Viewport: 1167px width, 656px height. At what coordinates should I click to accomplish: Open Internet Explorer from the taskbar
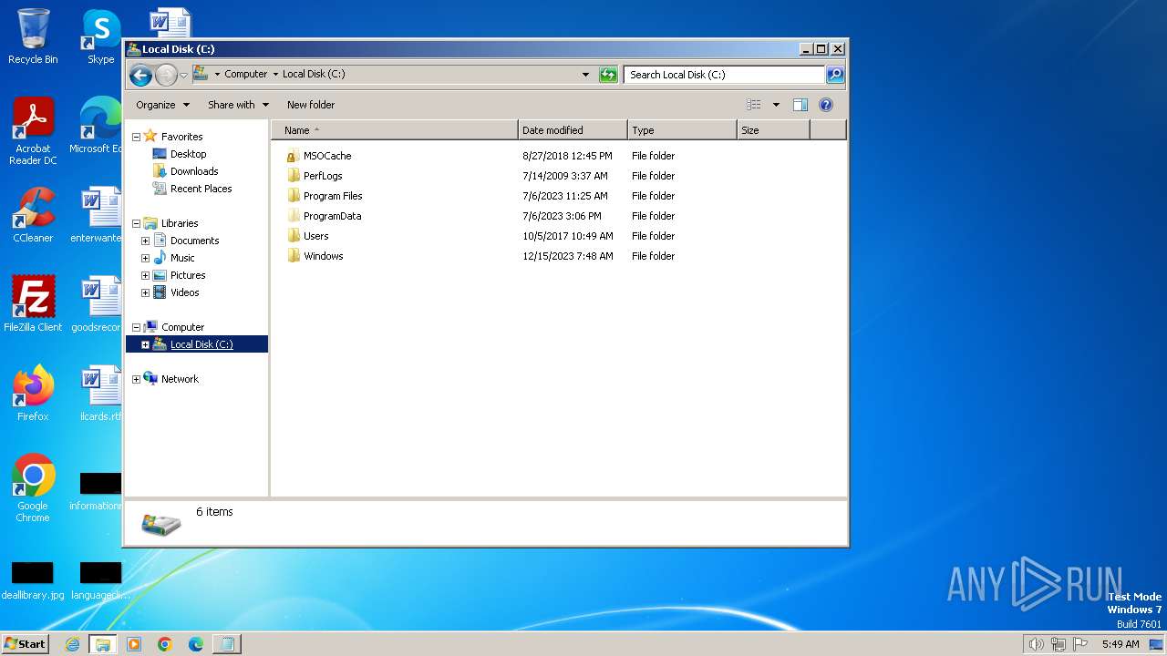(73, 644)
